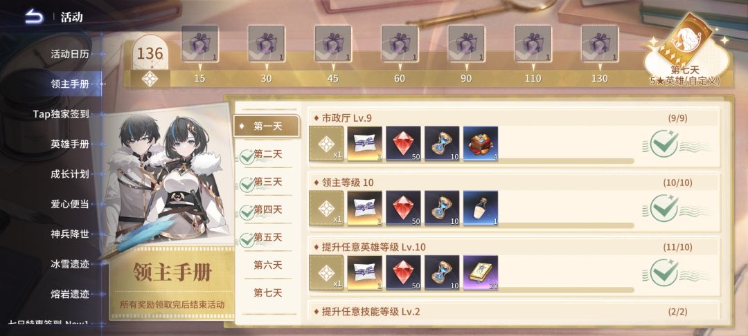This screenshot has width=748, height=336.
Task: Tap the bottle reward in the 领主等级 10 row
Action: 481,208
